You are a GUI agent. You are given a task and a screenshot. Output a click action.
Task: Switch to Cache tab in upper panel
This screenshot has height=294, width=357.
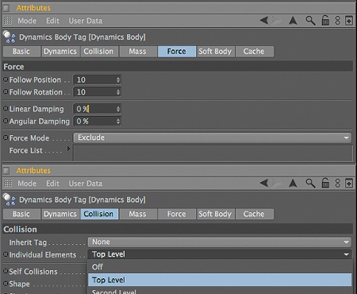254,52
